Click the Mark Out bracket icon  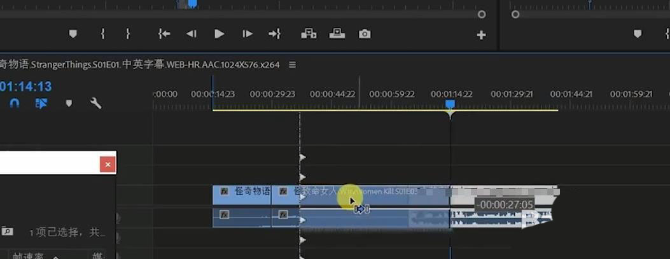[128, 34]
